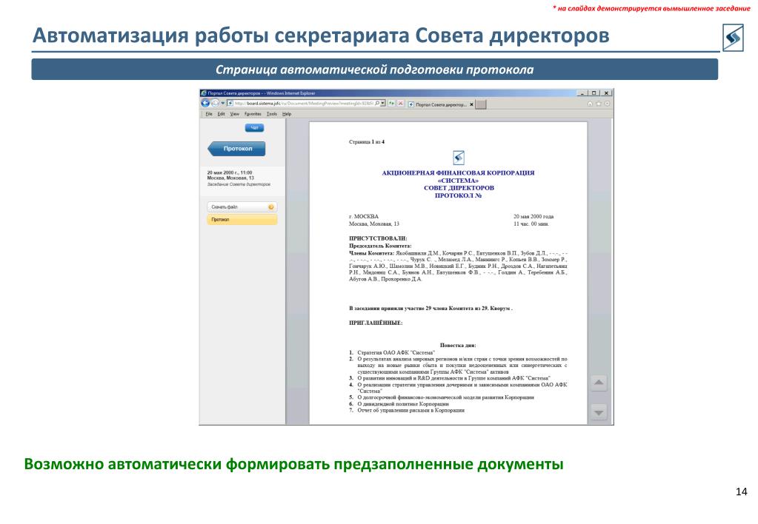
Task: Open the Help menu
Action: click(287, 114)
